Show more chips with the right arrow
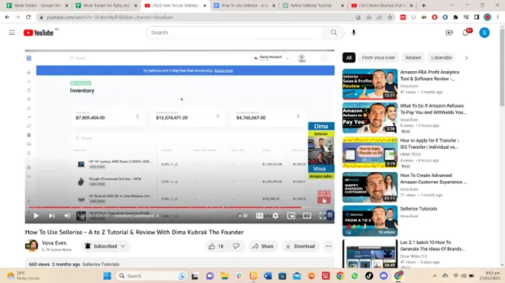This screenshot has width=505, height=283. [466, 58]
